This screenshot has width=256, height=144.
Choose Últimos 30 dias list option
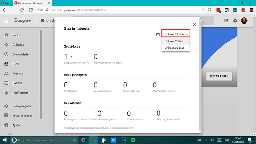175,48
